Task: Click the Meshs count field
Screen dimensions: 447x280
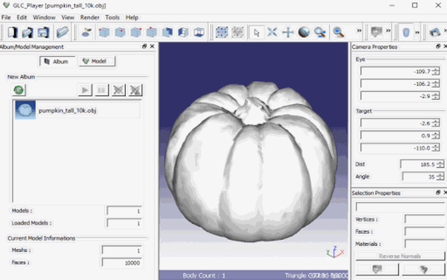Action: click(123, 251)
